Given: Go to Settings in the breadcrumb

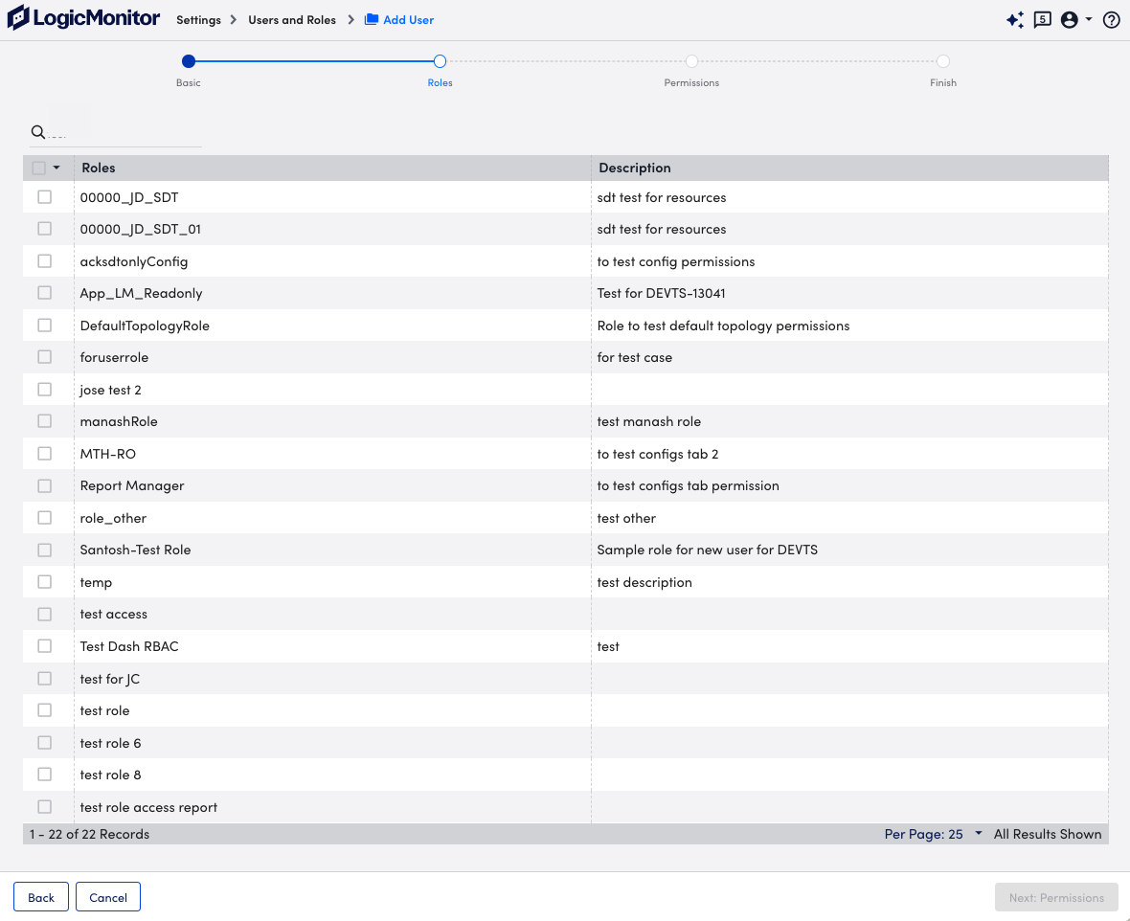Looking at the screenshot, I should click(198, 20).
